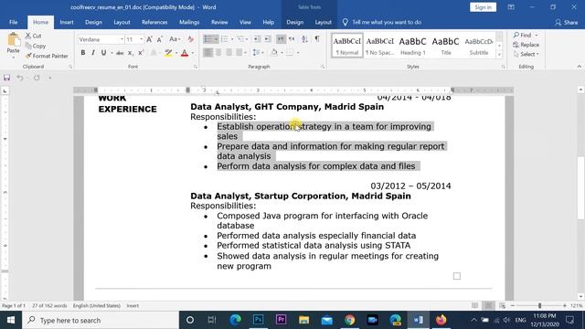This screenshot has width=585, height=329.
Task: Switch to Print Layout view
Action: 488,305
